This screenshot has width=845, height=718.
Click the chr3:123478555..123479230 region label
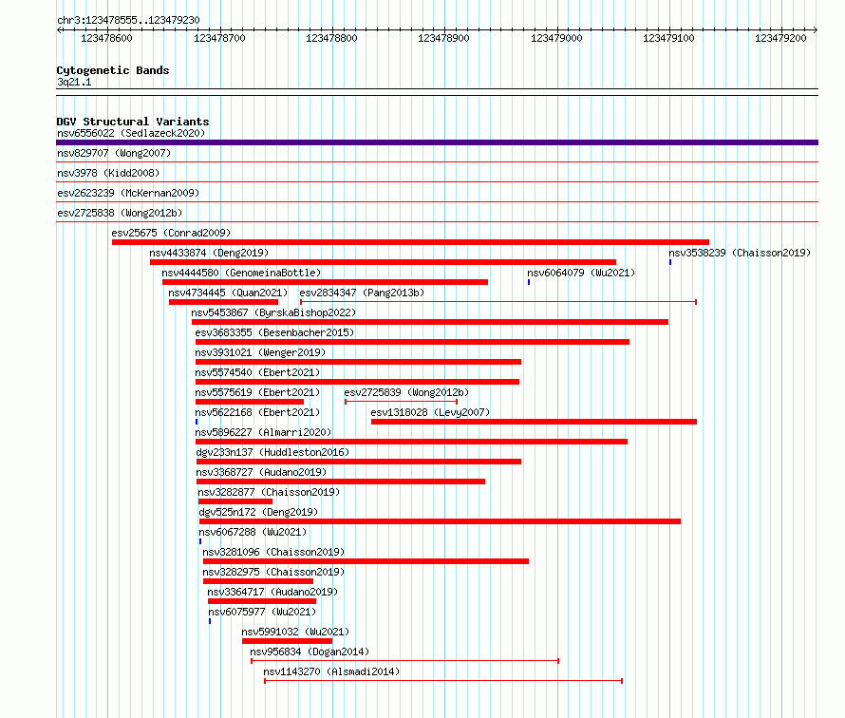128,20
